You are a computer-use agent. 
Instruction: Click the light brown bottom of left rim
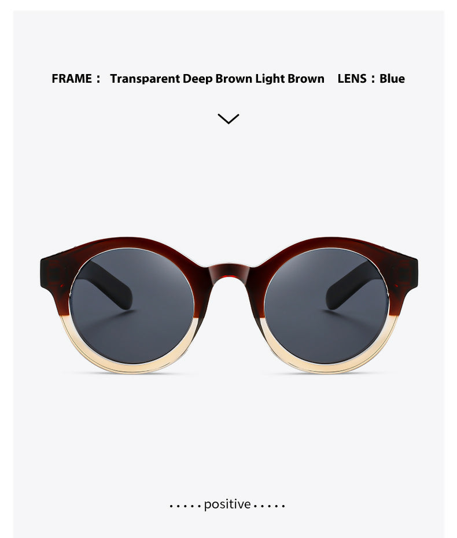(132, 366)
